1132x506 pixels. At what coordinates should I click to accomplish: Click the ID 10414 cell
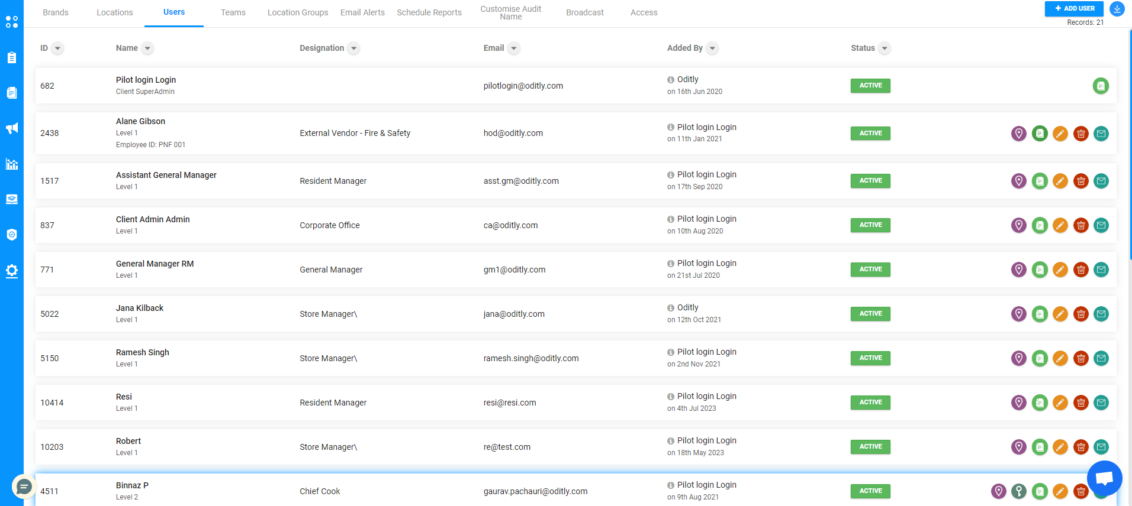click(x=52, y=403)
